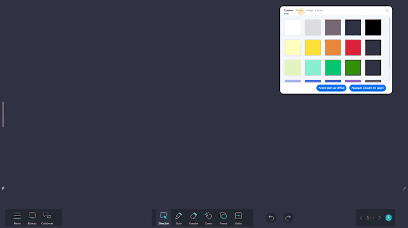Open the Collaborer icon

tap(47, 218)
